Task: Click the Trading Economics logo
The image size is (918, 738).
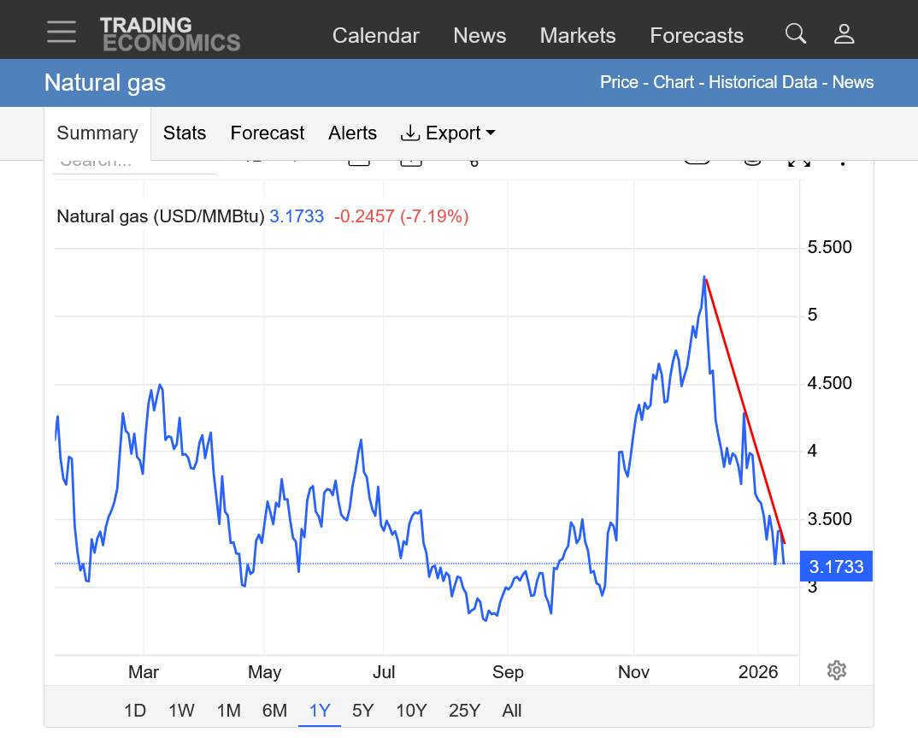Action: pos(170,34)
